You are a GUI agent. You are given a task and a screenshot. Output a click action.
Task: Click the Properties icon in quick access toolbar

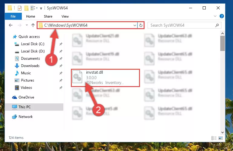(x=20, y=8)
